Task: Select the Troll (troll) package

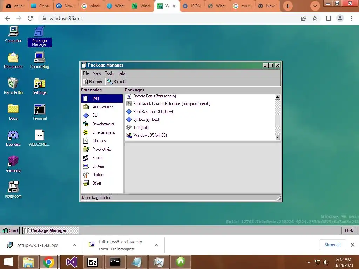Action: [x=200, y=127]
